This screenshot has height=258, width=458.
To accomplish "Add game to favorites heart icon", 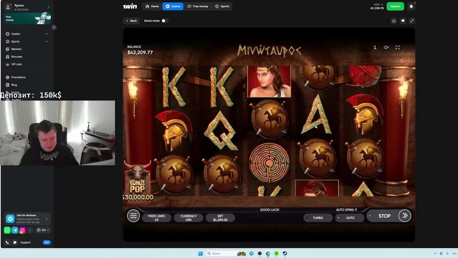I will pos(403,21).
